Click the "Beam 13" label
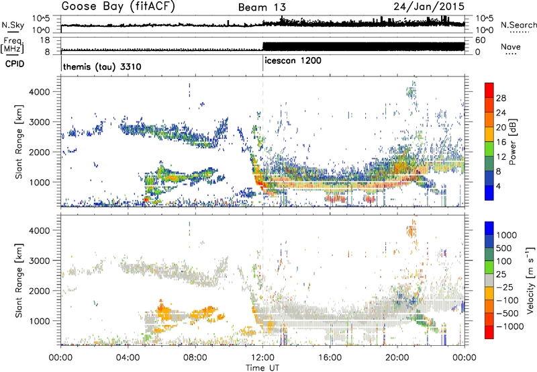This screenshot has height=372, width=537. click(x=262, y=7)
